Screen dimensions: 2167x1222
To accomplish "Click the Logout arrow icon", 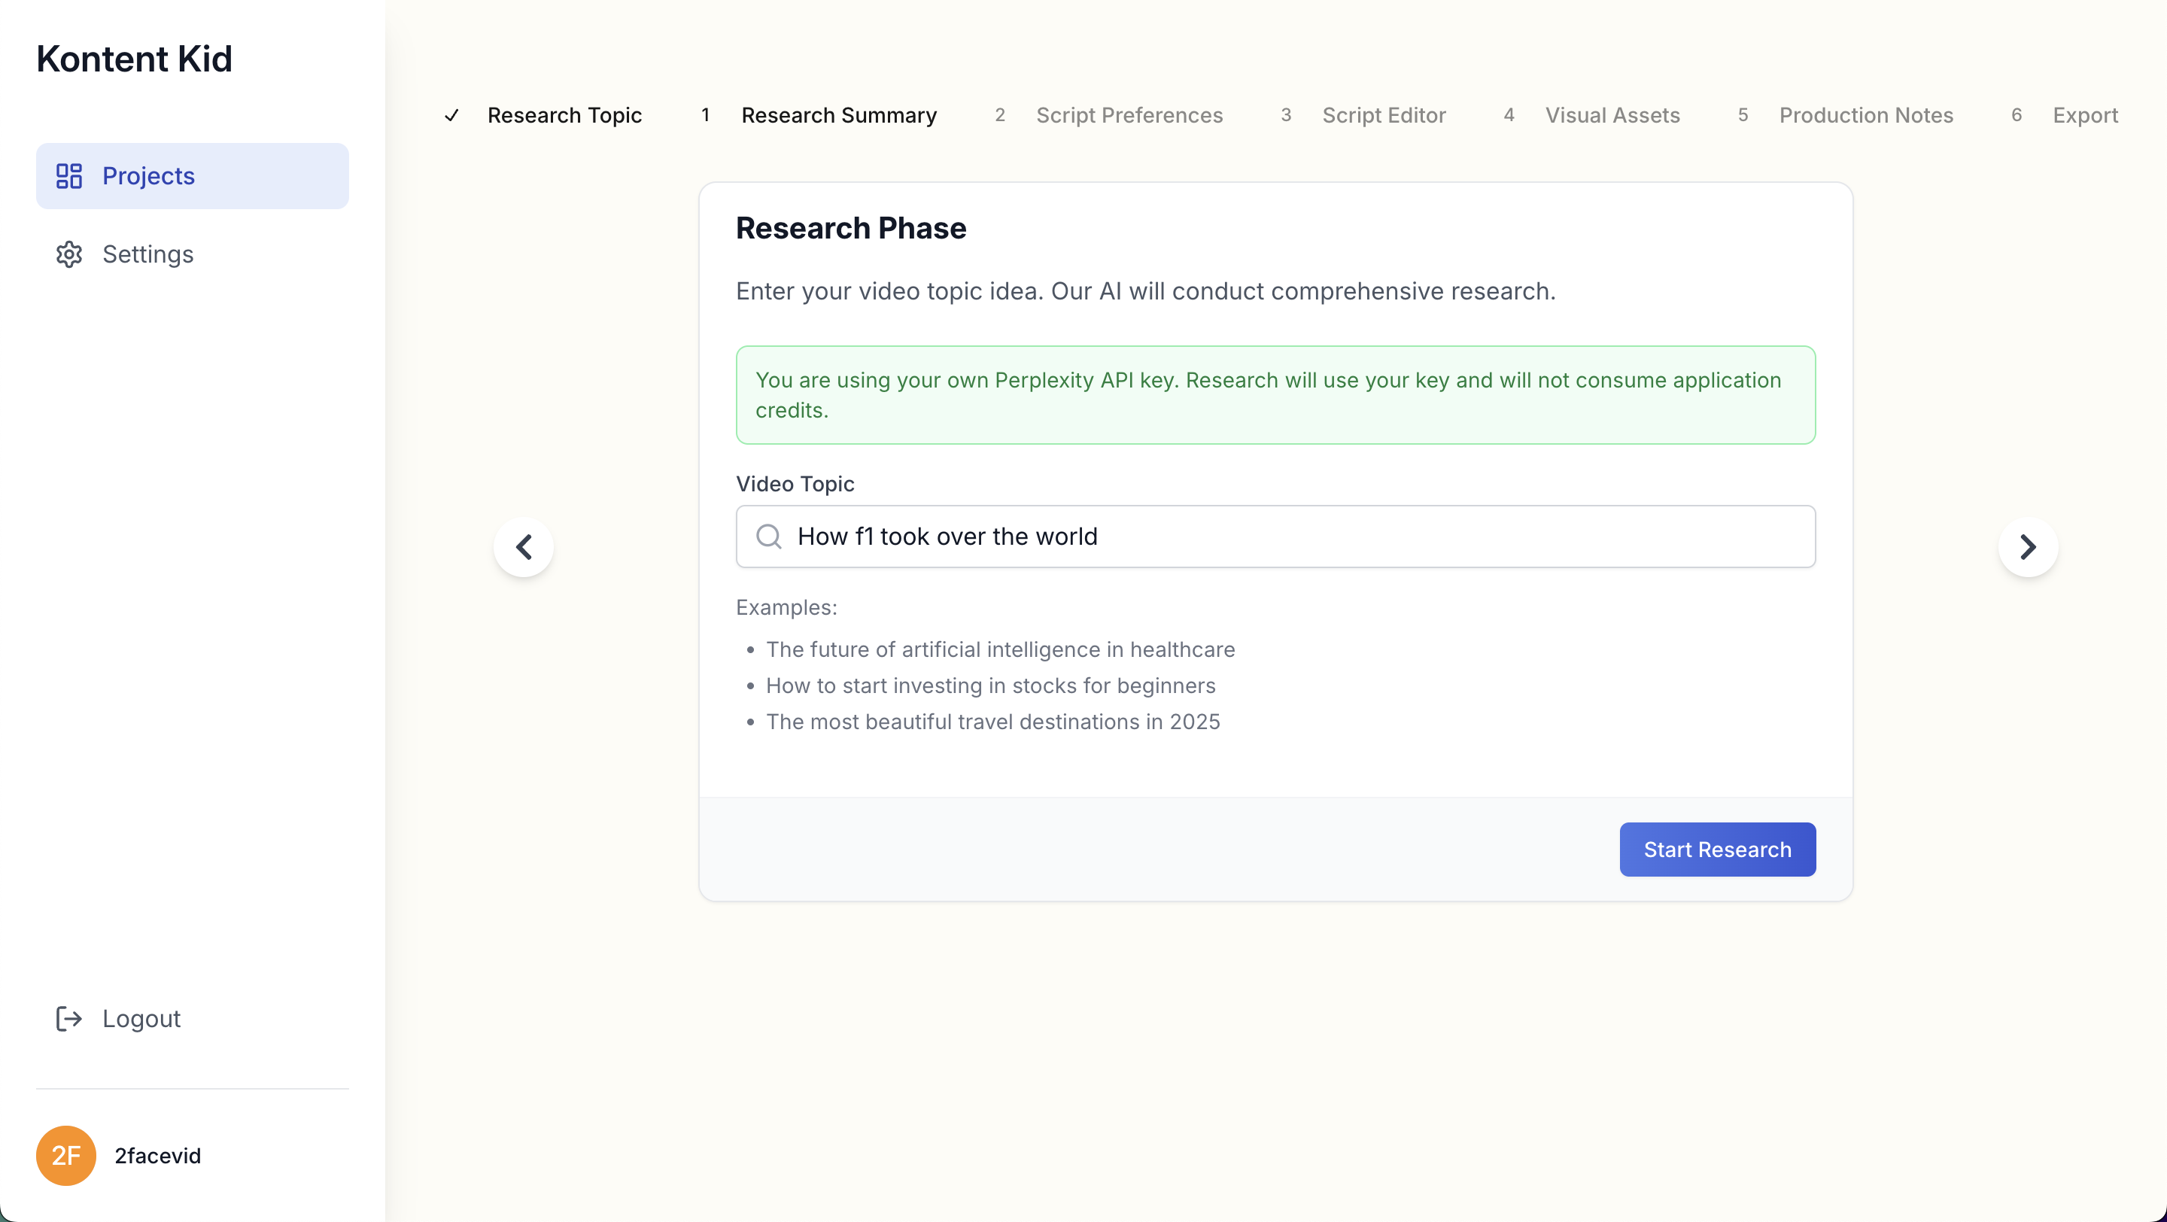I will click(69, 1019).
